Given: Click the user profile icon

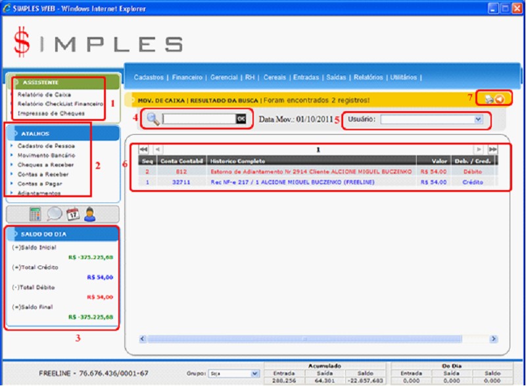Looking at the screenshot, I should coord(90,214).
